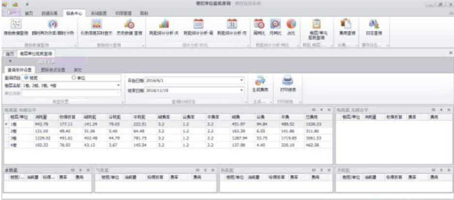
Task: Open the 日志查询 log query icon
Action: tap(374, 24)
